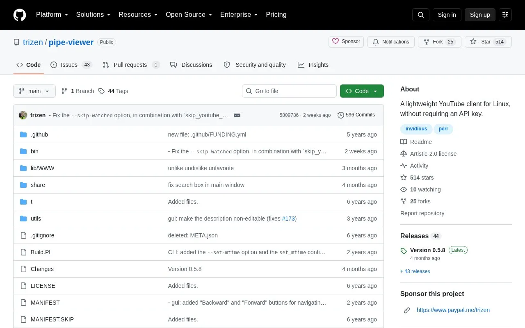Screen dimensions: 525x328
Task: Open the 596 Commits history link
Action: pyautogui.click(x=356, y=115)
